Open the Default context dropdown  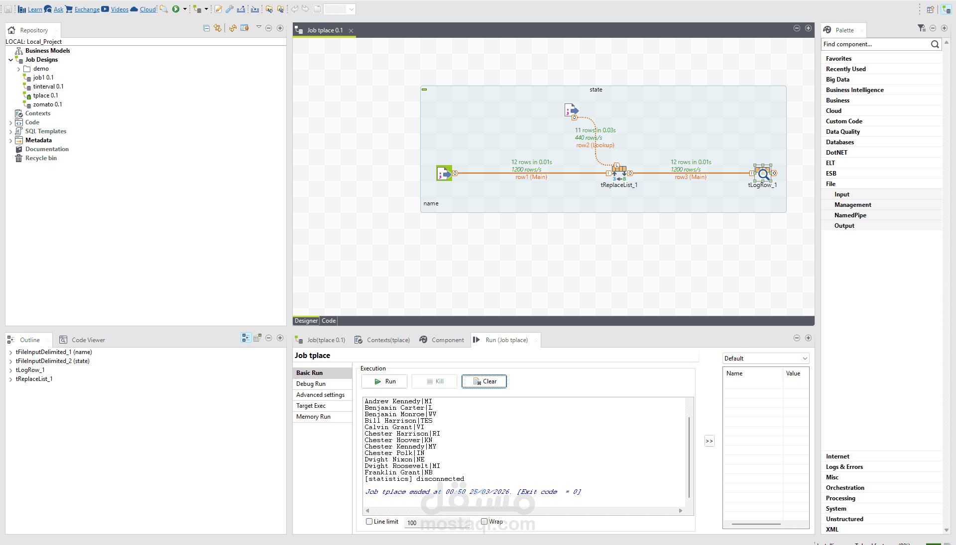765,359
